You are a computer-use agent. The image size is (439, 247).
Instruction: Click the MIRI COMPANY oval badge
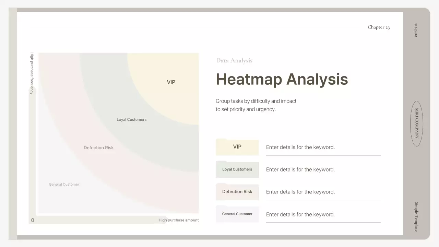[x=417, y=123]
